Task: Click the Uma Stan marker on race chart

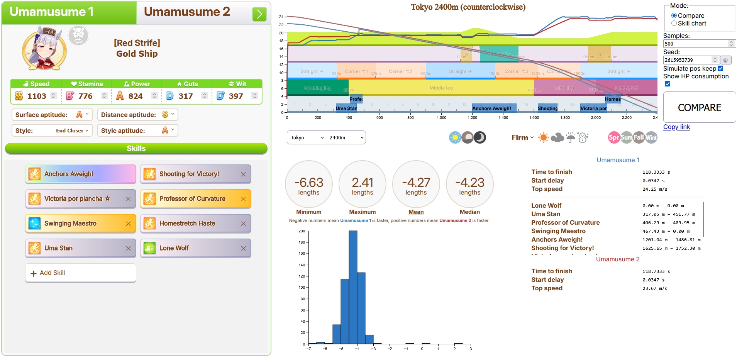Action: (x=346, y=108)
